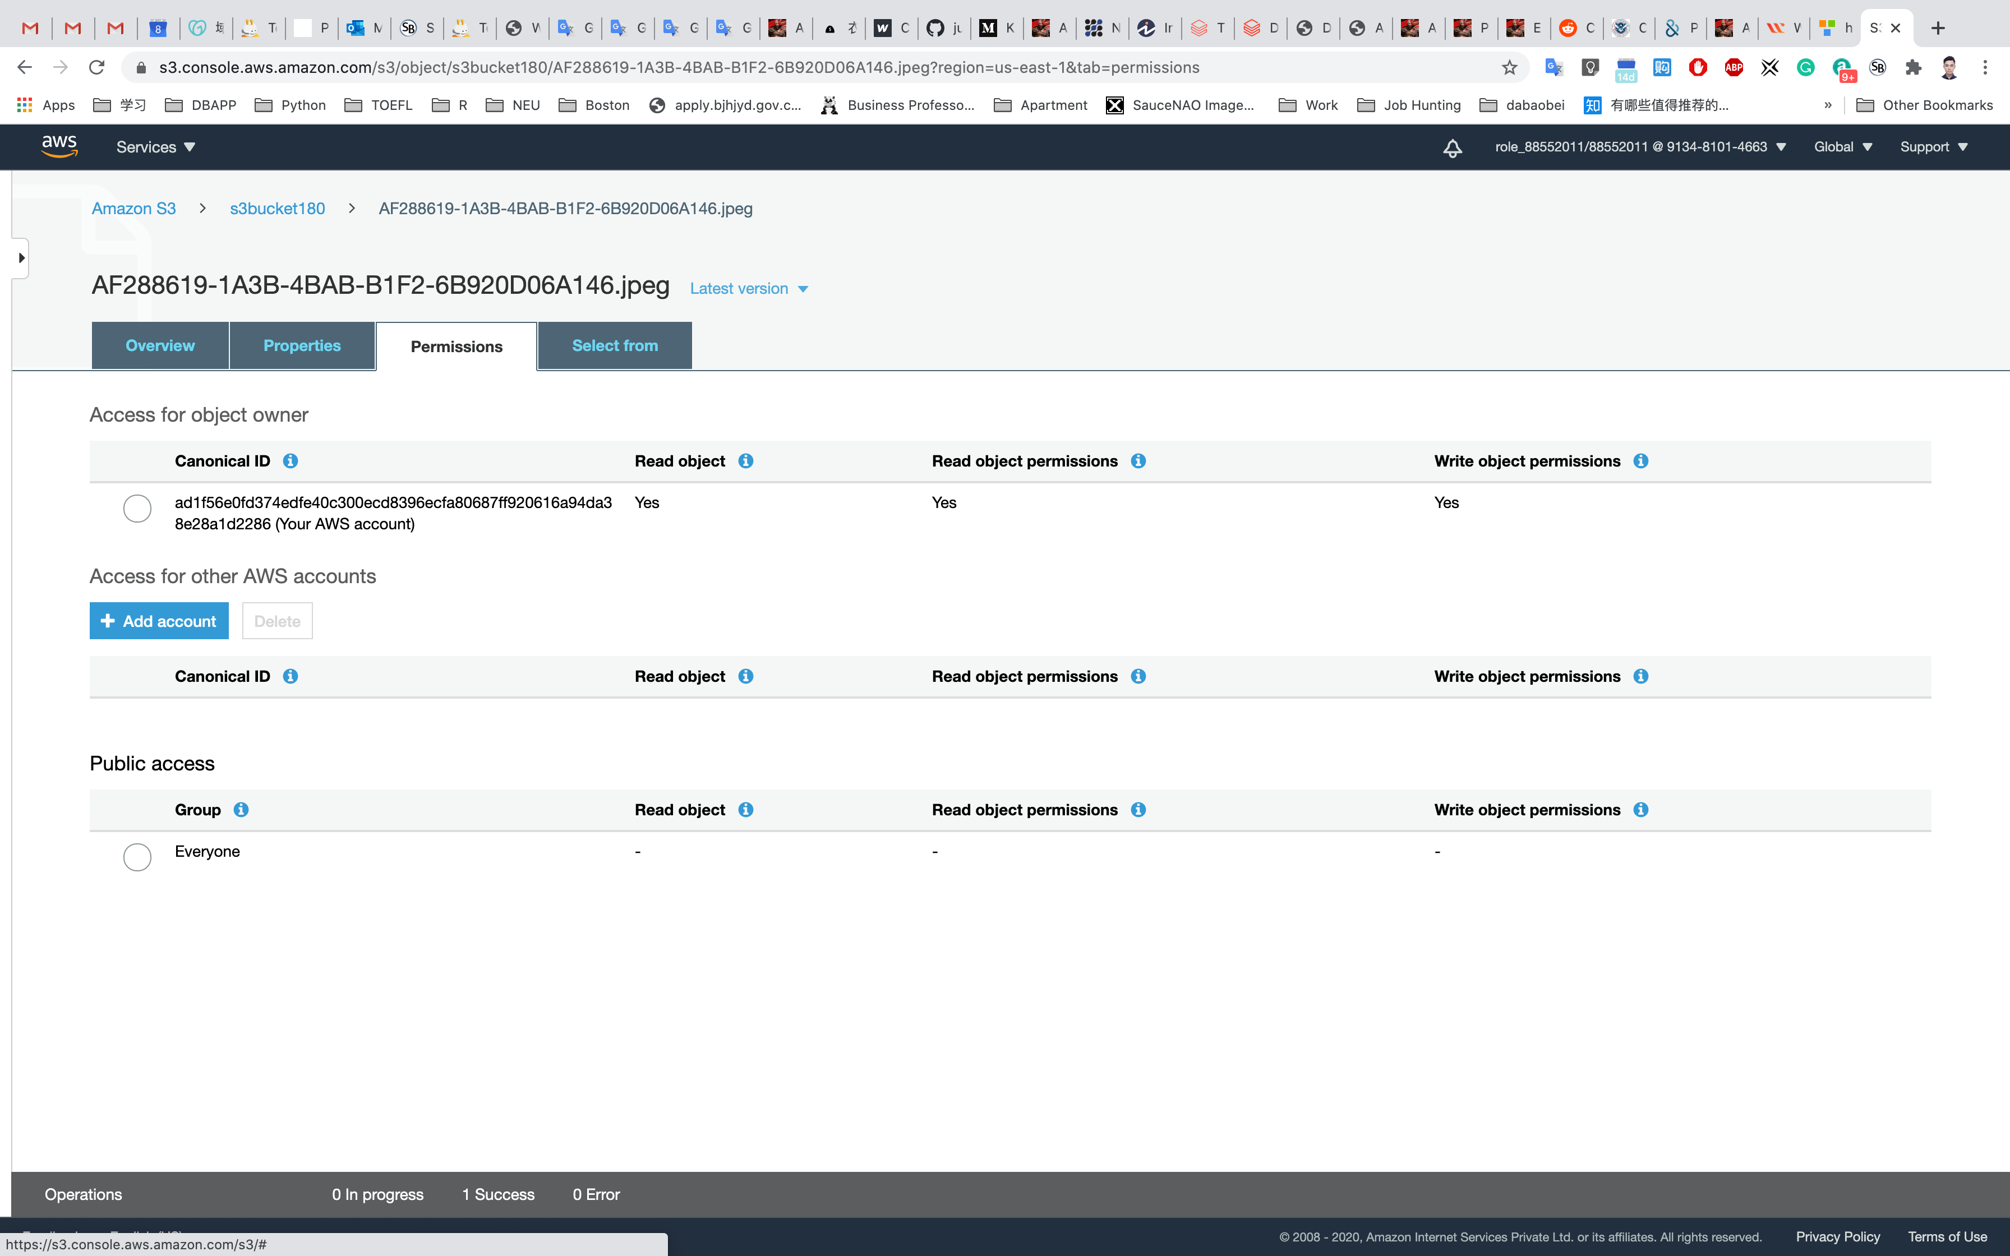This screenshot has width=2010, height=1256.
Task: Go to s3bucket180 breadcrumb link
Action: click(278, 209)
